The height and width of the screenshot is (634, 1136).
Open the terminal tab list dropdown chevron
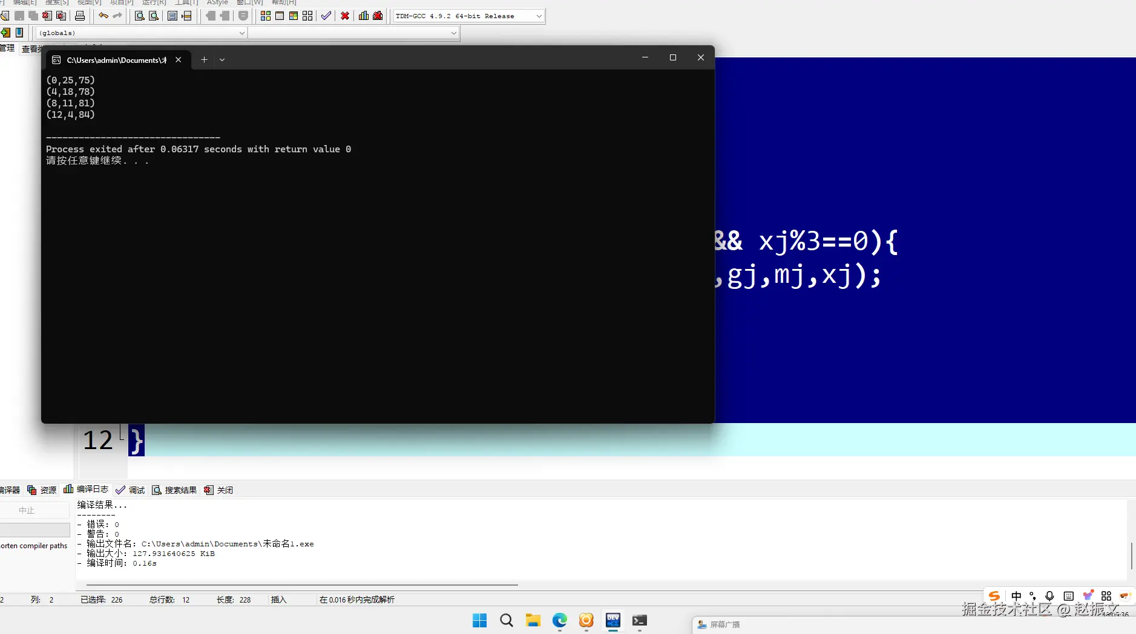click(x=222, y=60)
